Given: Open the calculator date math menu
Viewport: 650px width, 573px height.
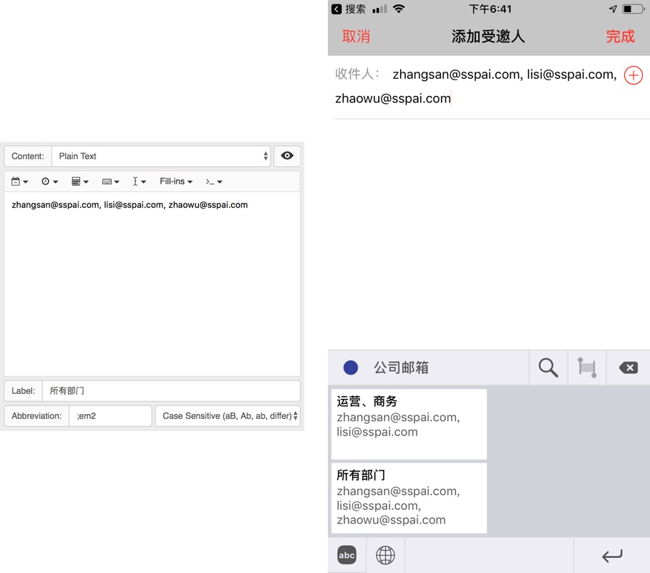Looking at the screenshot, I should 80,182.
